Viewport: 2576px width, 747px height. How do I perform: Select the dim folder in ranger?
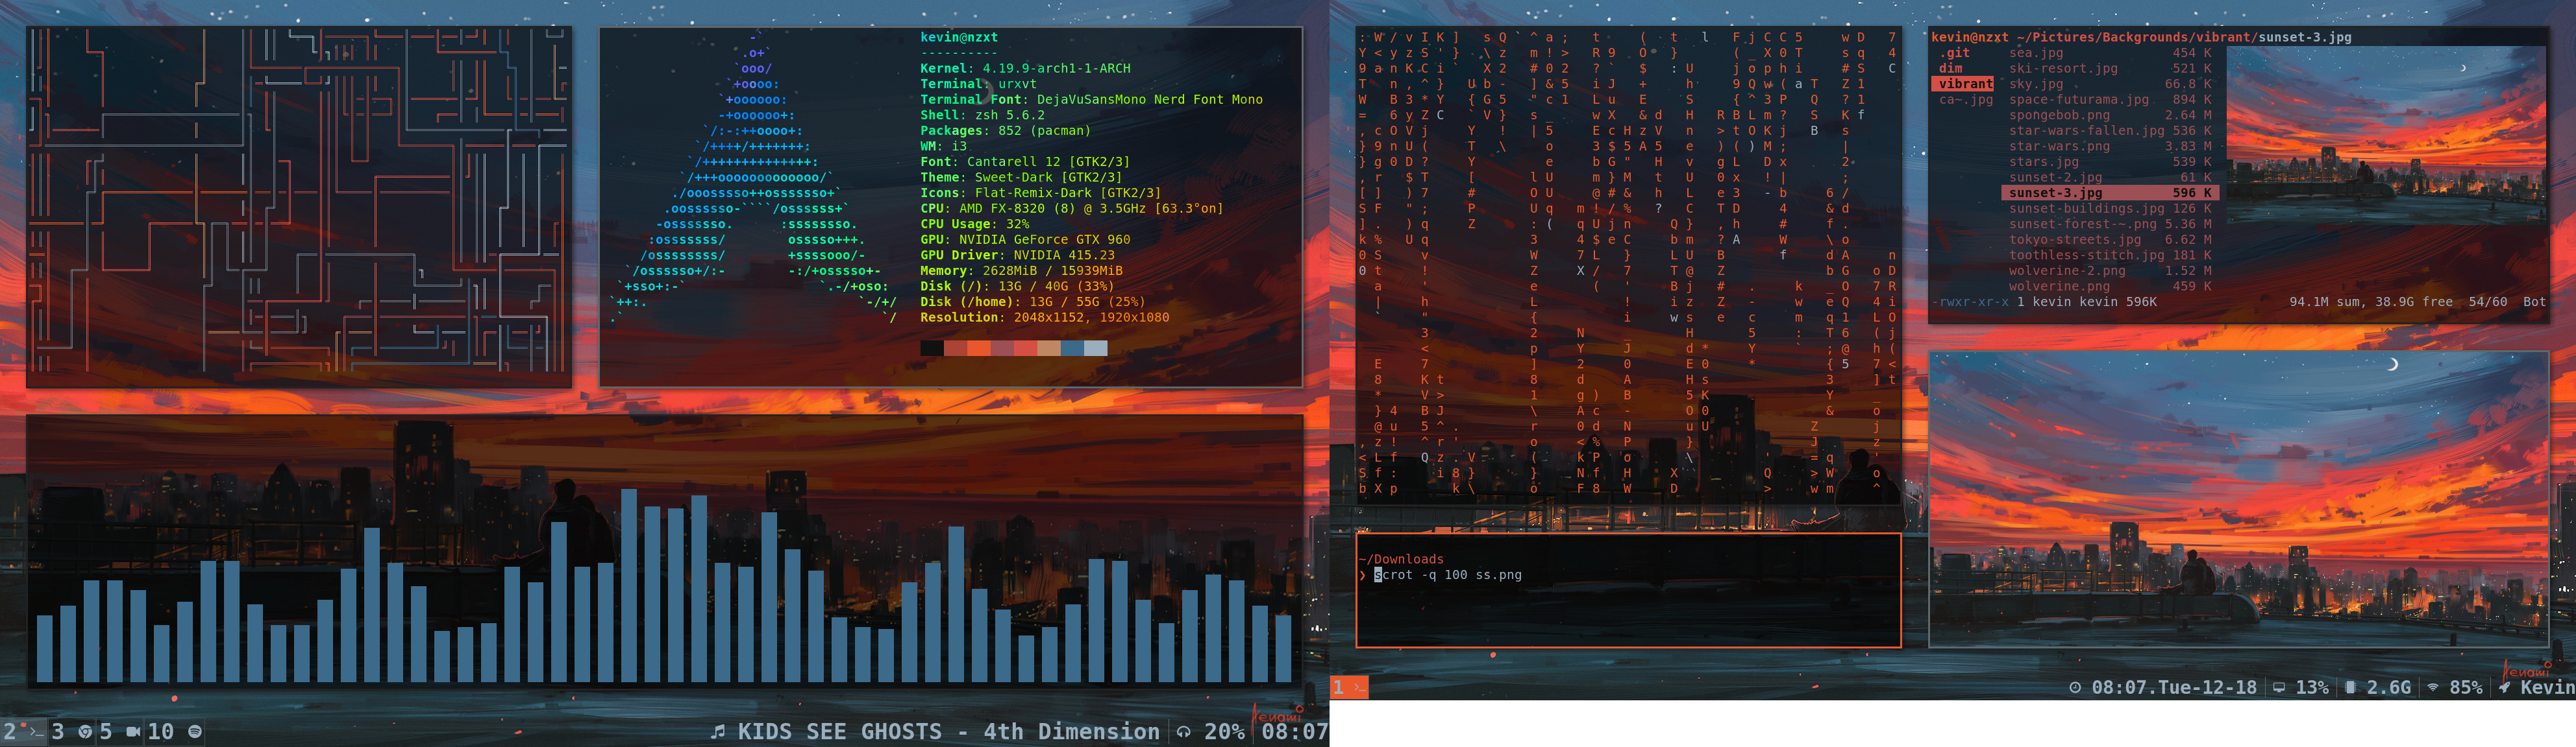pyautogui.click(x=1951, y=69)
